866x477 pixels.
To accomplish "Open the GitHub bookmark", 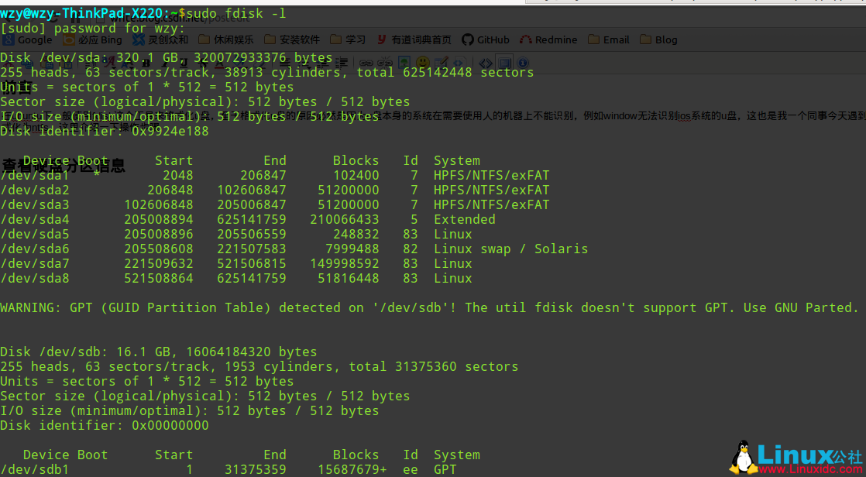I will click(486, 40).
